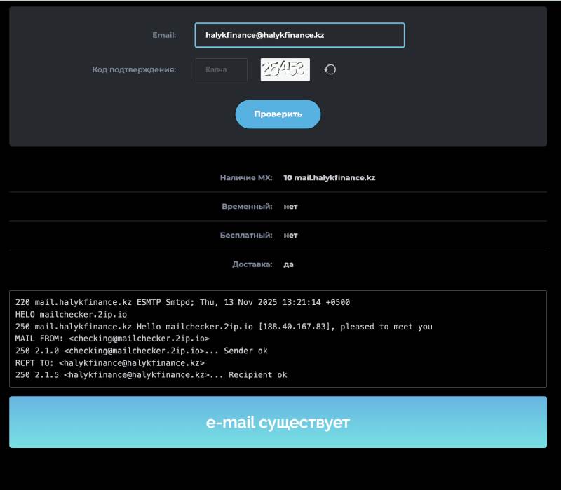Select the MX value 10 mail.halykfinance.kz

[x=329, y=178]
